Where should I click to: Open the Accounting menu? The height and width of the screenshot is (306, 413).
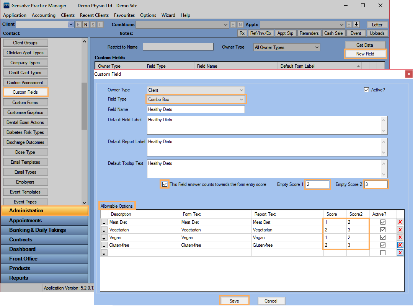[43, 15]
